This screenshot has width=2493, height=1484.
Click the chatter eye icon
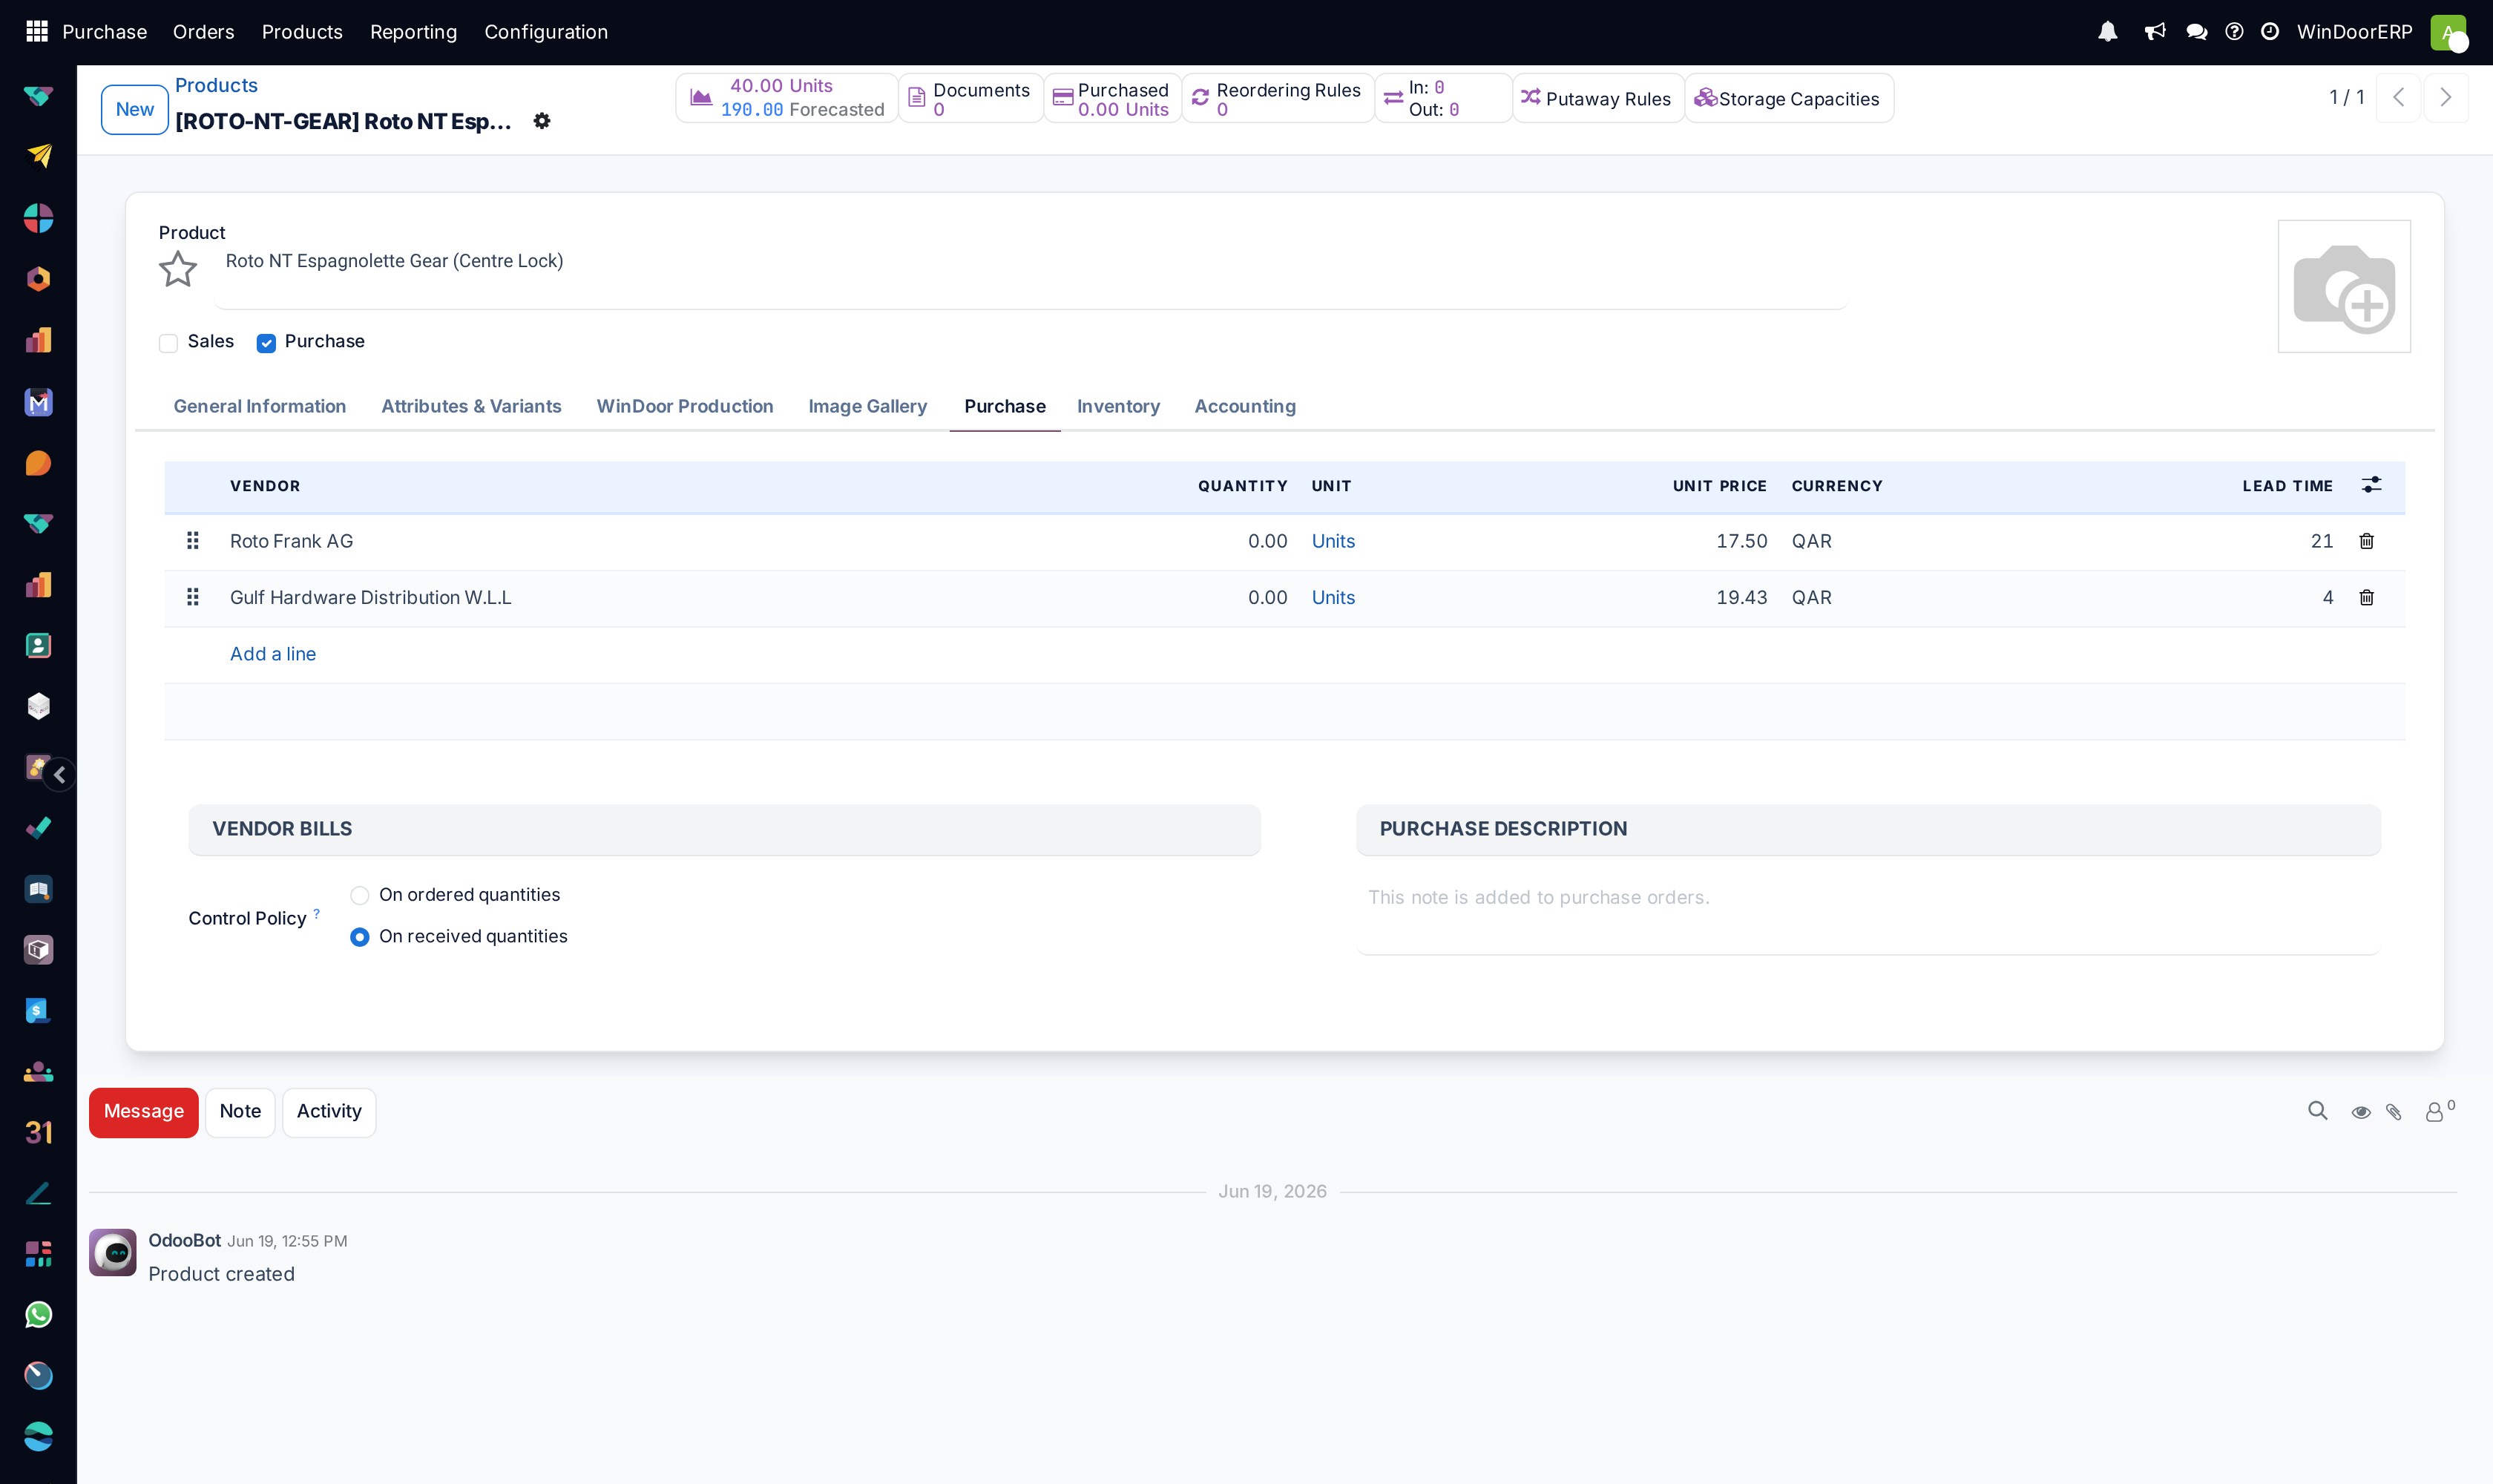pyautogui.click(x=2361, y=1112)
